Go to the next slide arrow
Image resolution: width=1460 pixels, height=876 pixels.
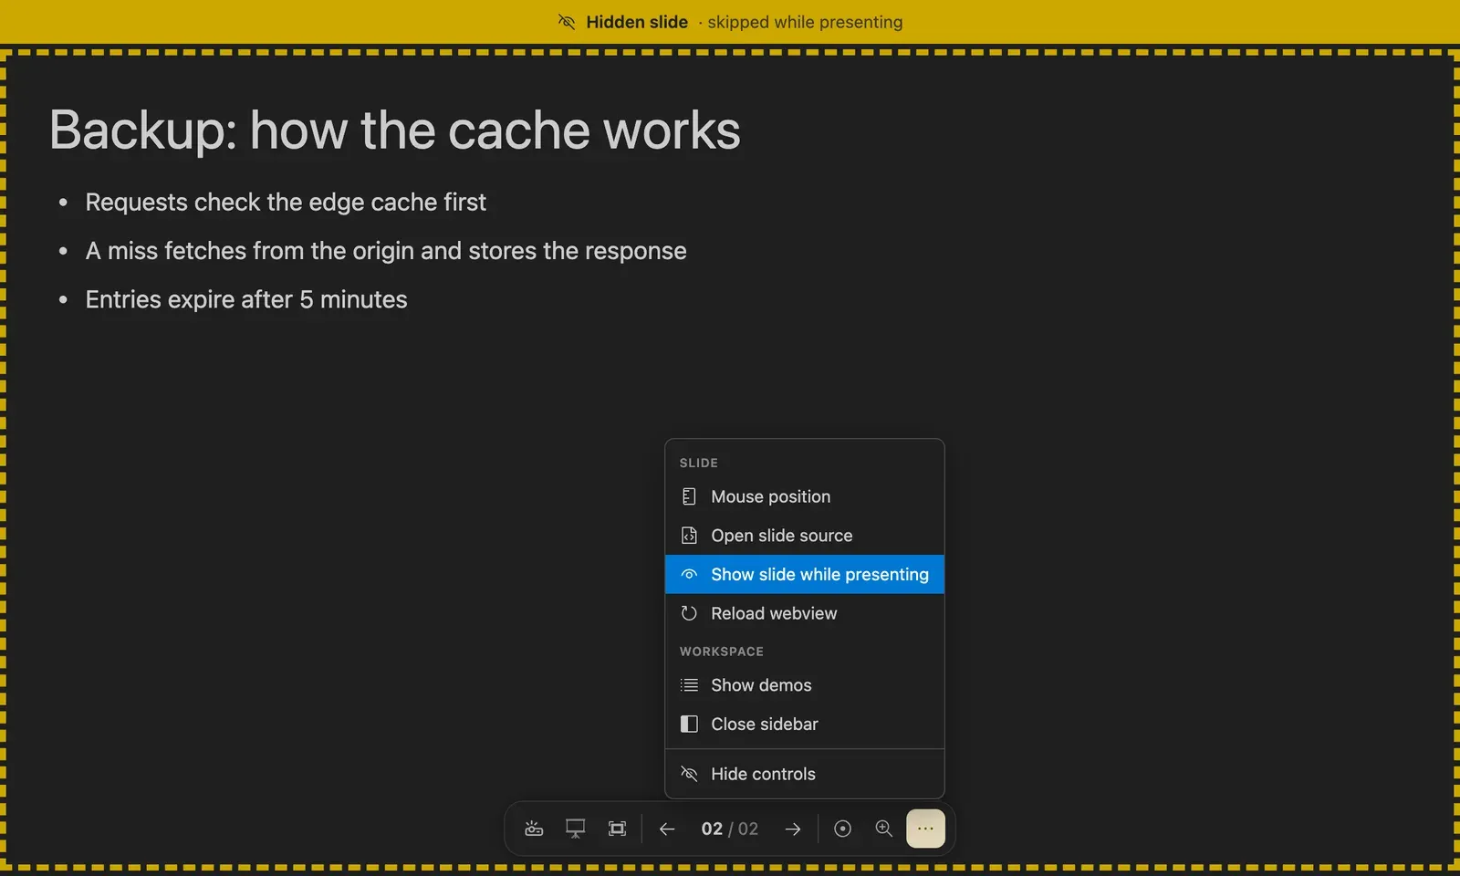click(x=793, y=829)
